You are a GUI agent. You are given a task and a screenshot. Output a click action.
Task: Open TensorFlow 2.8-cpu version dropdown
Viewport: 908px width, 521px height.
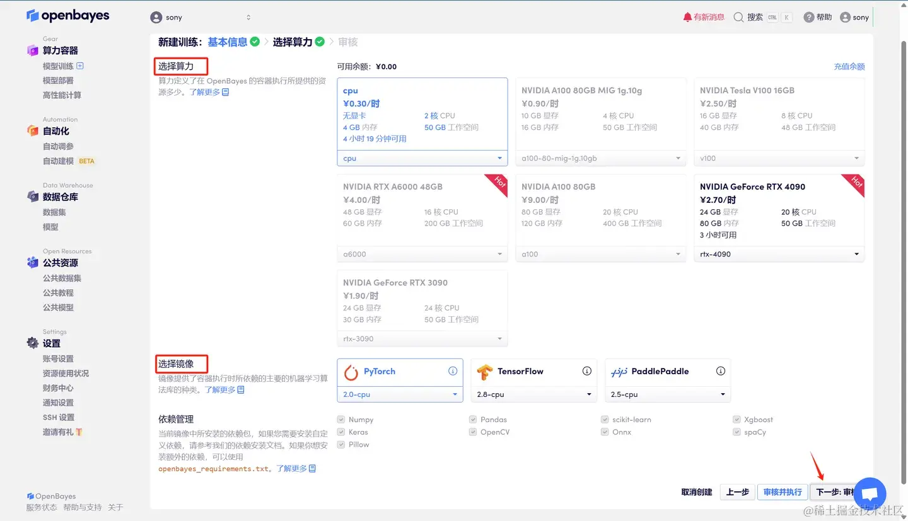pyautogui.click(x=534, y=394)
